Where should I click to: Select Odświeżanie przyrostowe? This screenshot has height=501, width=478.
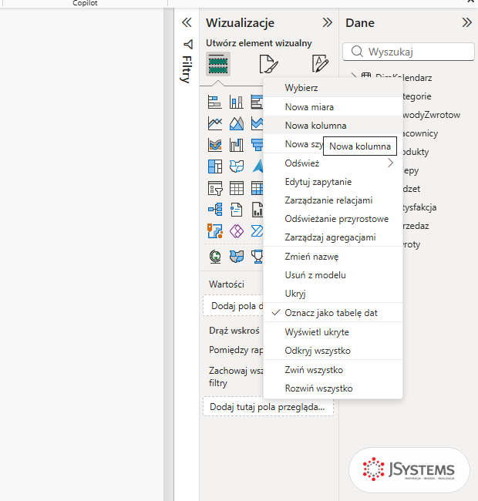pos(332,219)
